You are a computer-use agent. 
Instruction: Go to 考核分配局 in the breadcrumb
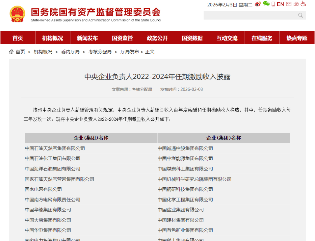[x=100, y=52]
